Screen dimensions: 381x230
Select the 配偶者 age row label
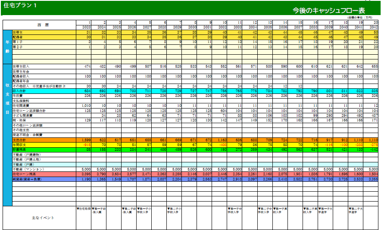coord(18,37)
